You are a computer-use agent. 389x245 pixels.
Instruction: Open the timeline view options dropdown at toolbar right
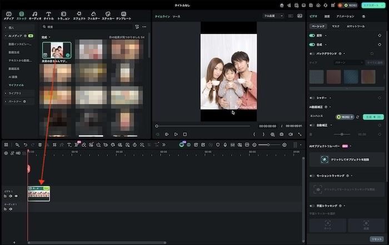(301, 145)
